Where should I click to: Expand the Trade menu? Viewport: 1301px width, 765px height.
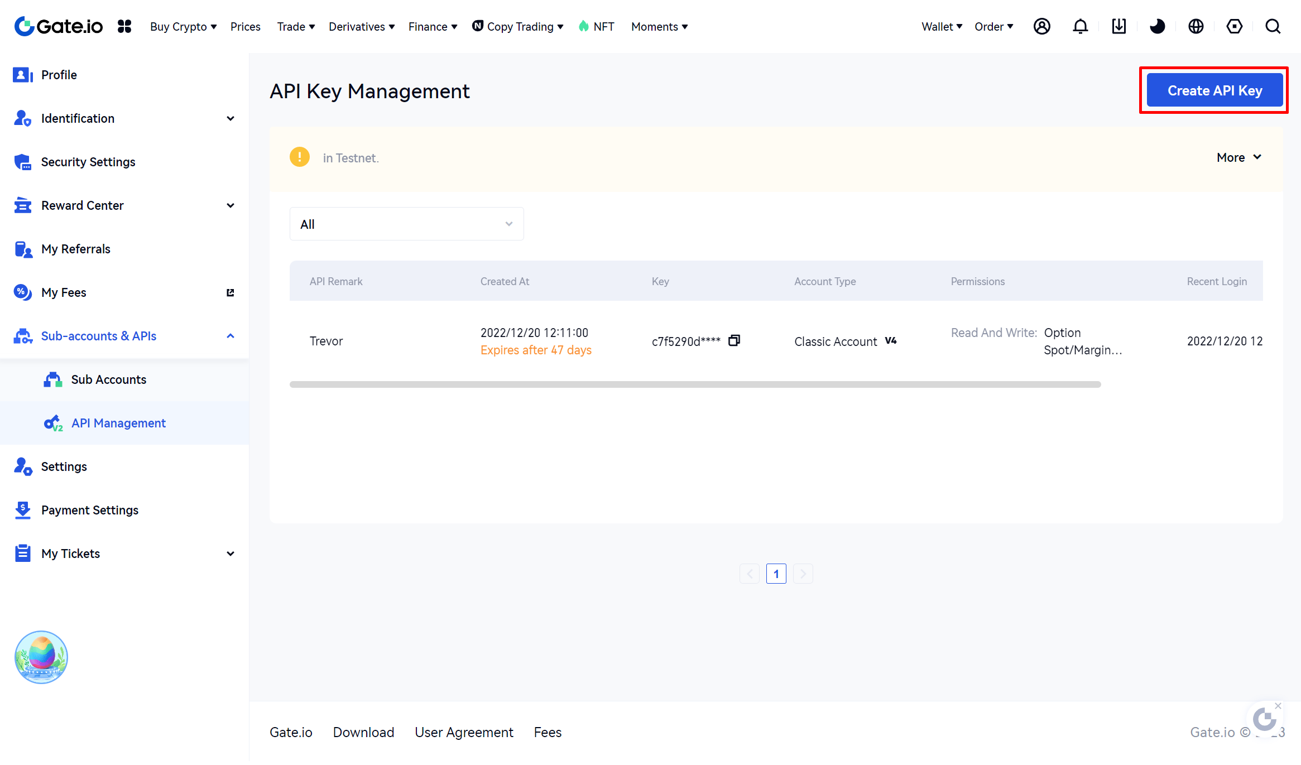[x=296, y=27]
